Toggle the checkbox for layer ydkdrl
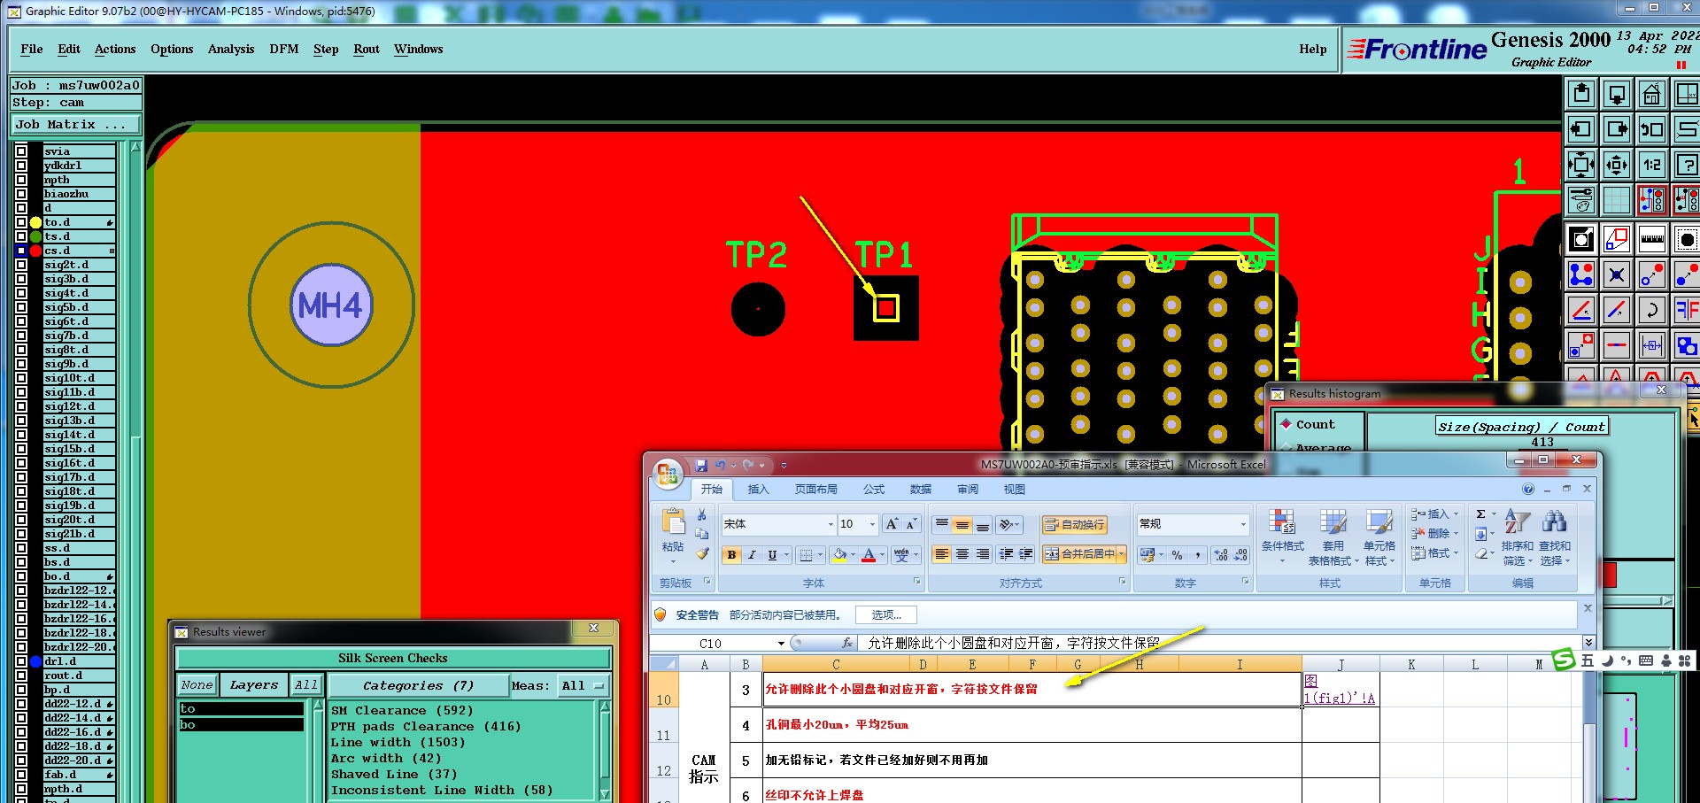Screen dimensions: 1700x803 tap(21, 166)
